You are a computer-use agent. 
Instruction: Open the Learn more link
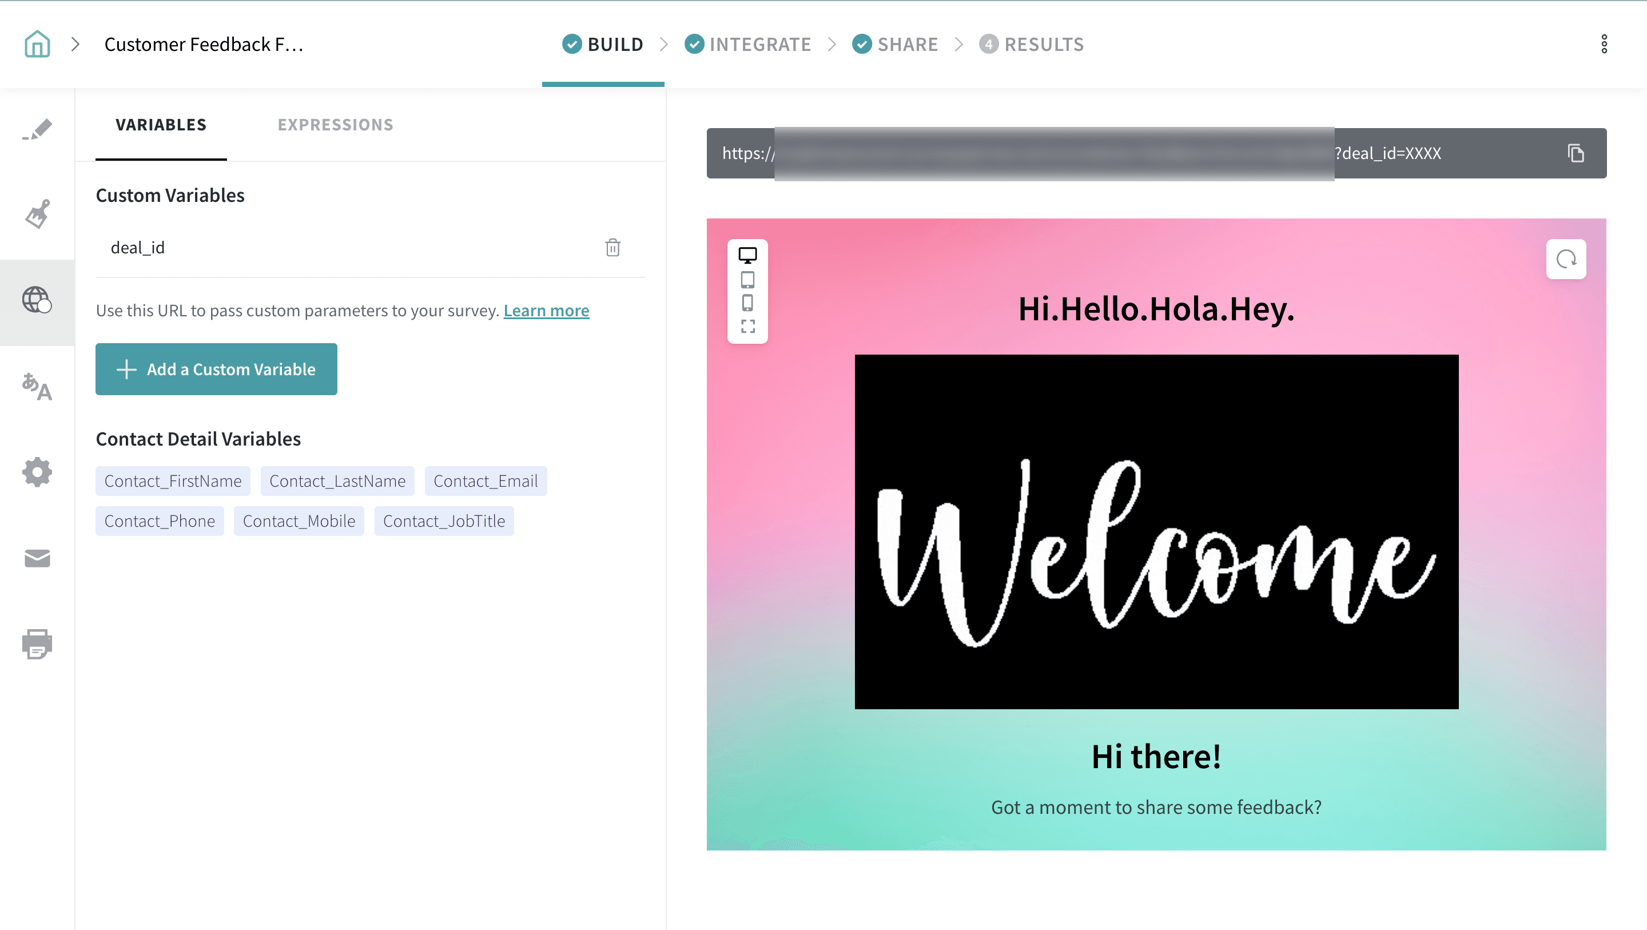(x=546, y=310)
